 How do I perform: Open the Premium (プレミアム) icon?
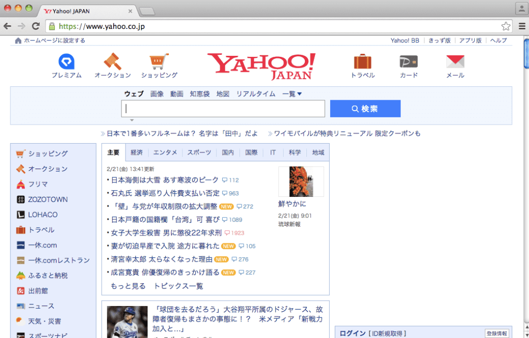tap(67, 62)
